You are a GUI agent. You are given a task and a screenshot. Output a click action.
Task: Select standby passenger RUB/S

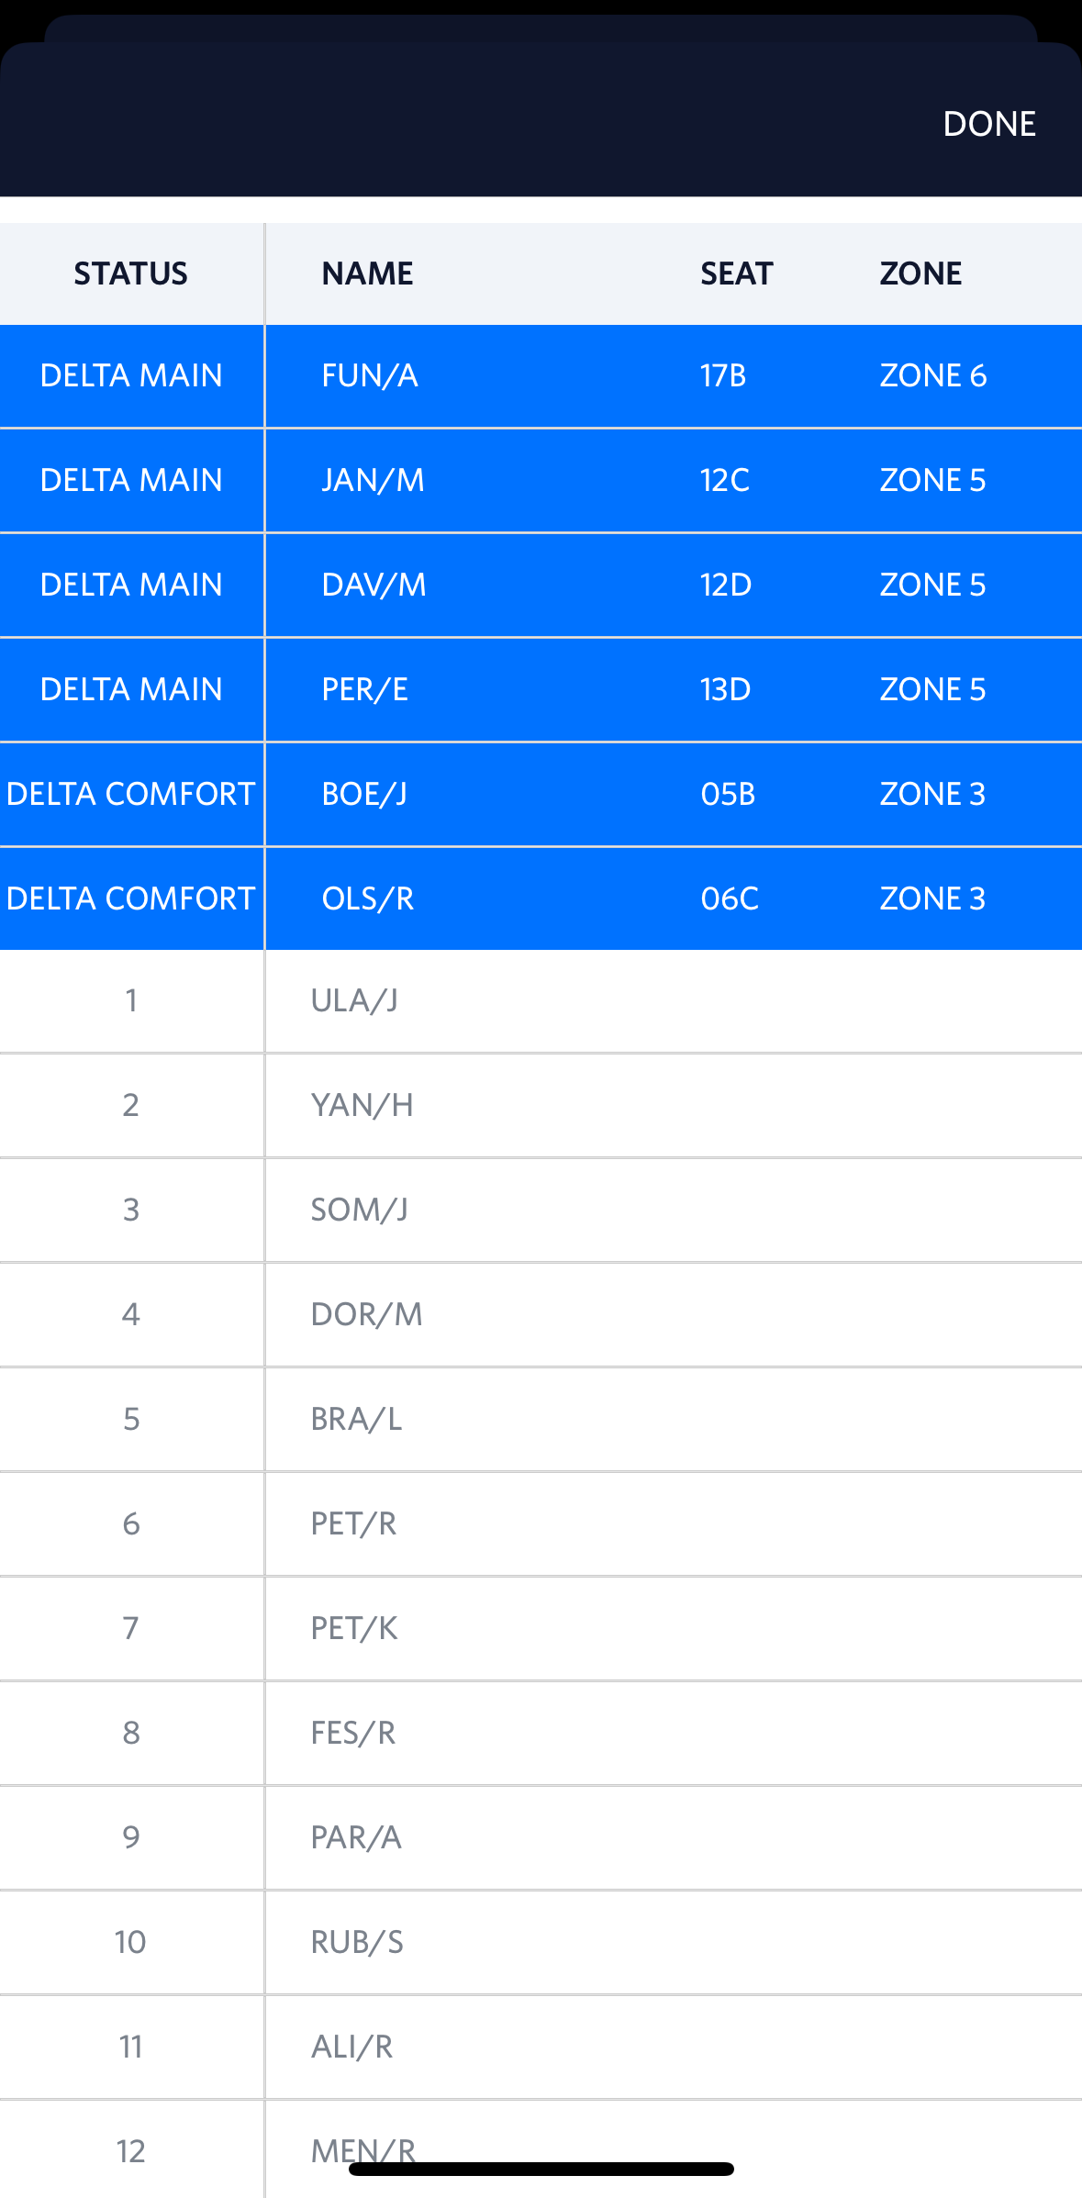541,1942
